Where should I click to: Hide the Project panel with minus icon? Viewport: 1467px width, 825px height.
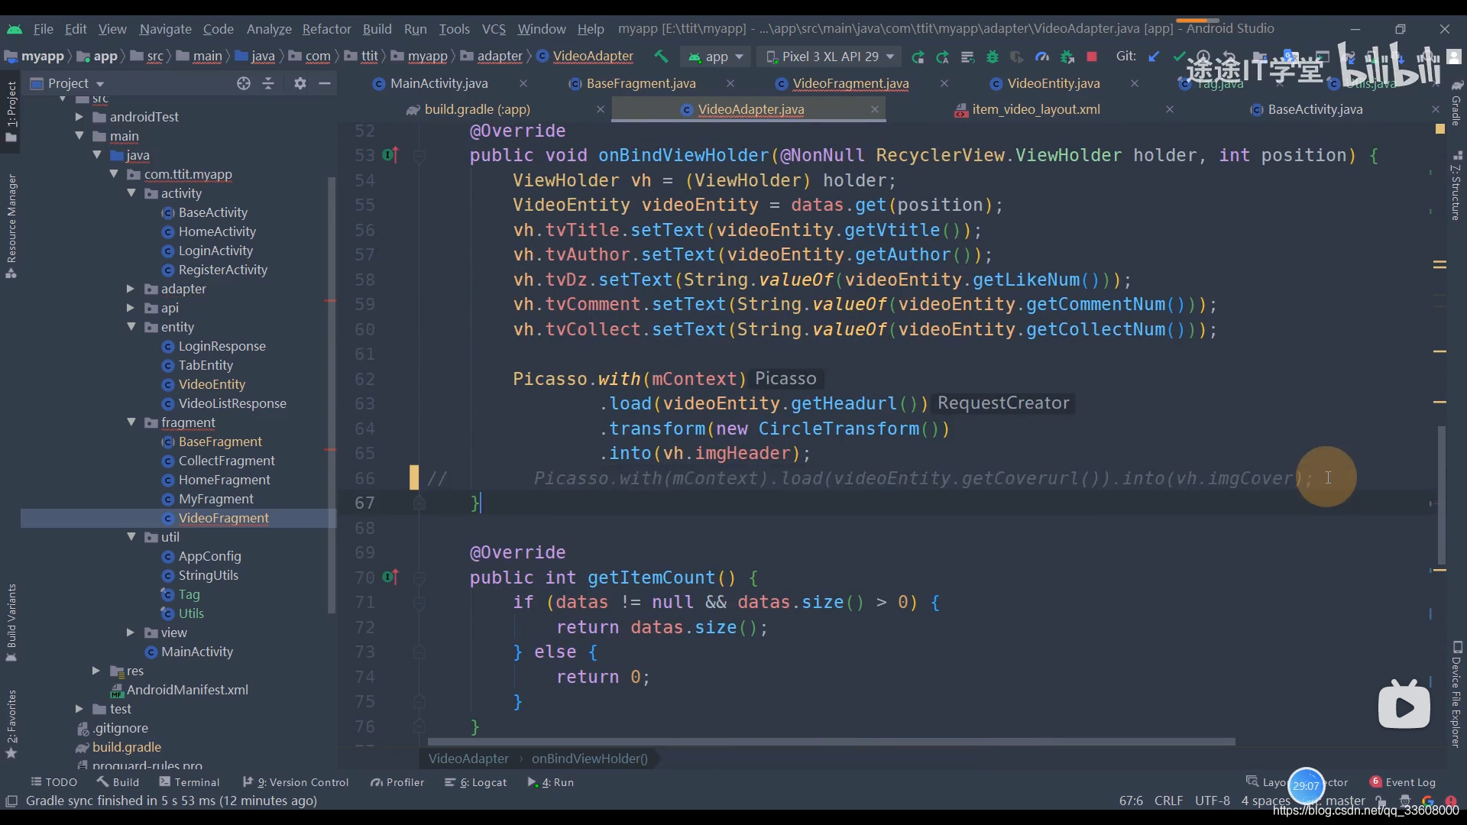coord(325,83)
